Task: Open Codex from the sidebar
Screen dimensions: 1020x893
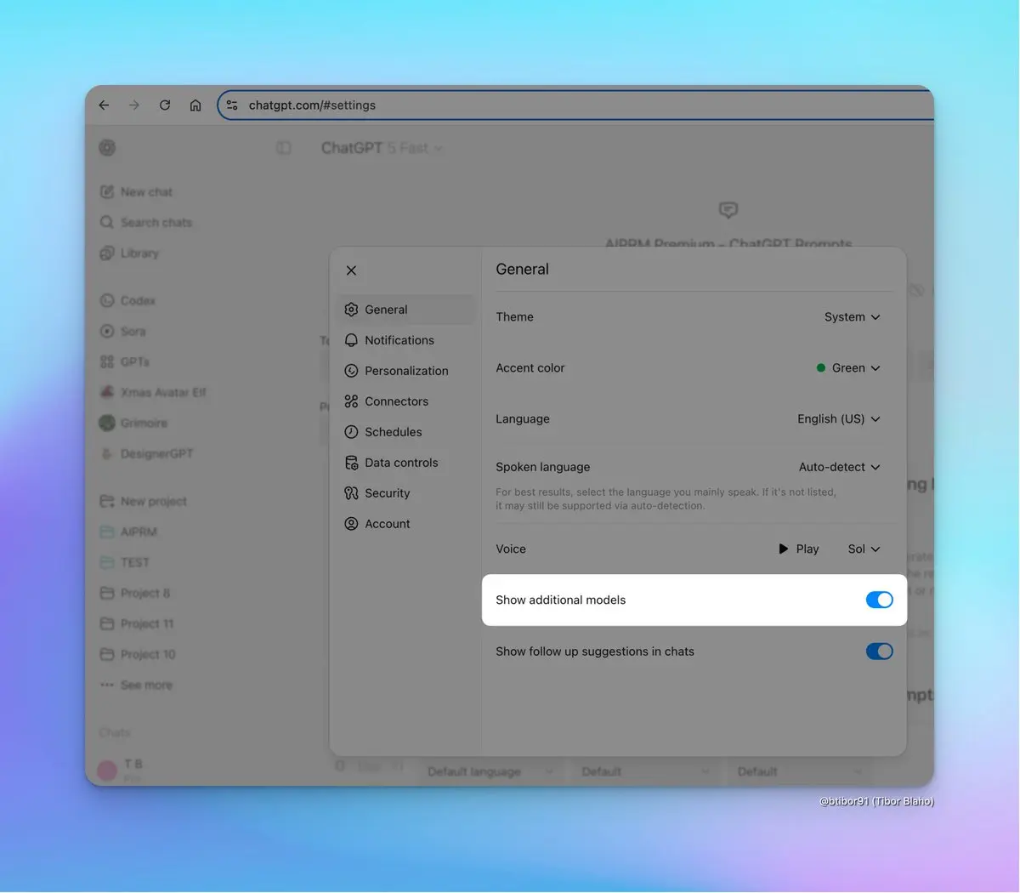Action: point(128,301)
